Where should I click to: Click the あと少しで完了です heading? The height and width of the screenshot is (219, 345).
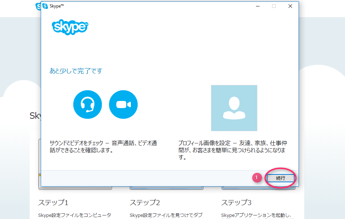coord(76,71)
